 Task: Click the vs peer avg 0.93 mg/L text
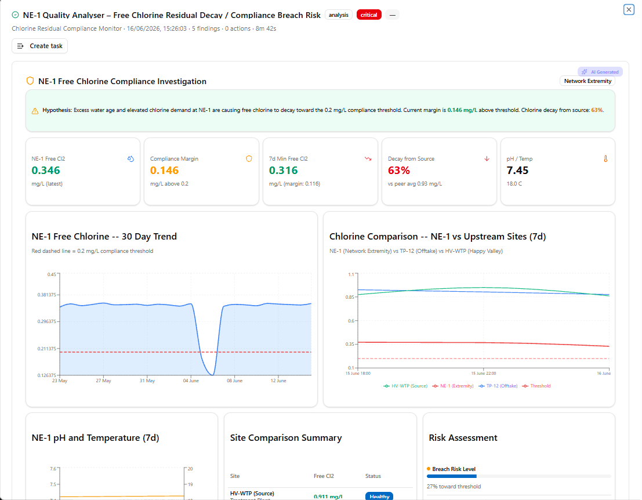pyautogui.click(x=415, y=184)
